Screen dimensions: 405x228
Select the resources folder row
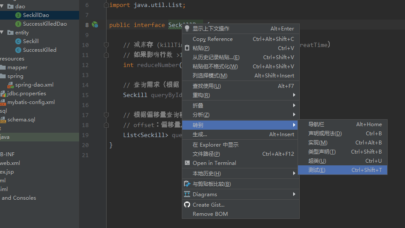pos(40,59)
